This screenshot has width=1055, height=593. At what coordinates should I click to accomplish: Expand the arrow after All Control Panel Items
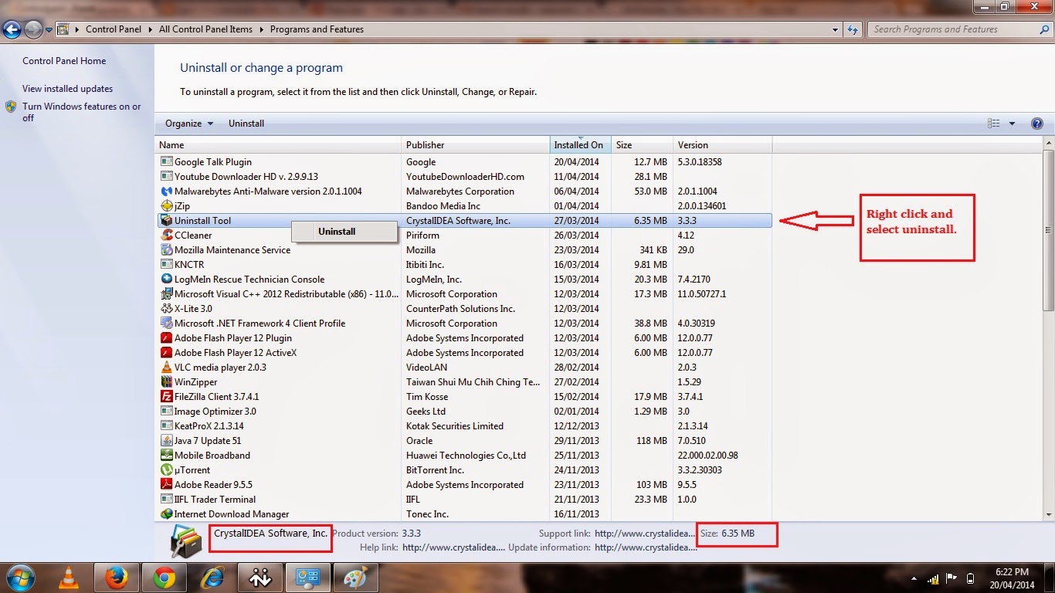pyautogui.click(x=261, y=29)
